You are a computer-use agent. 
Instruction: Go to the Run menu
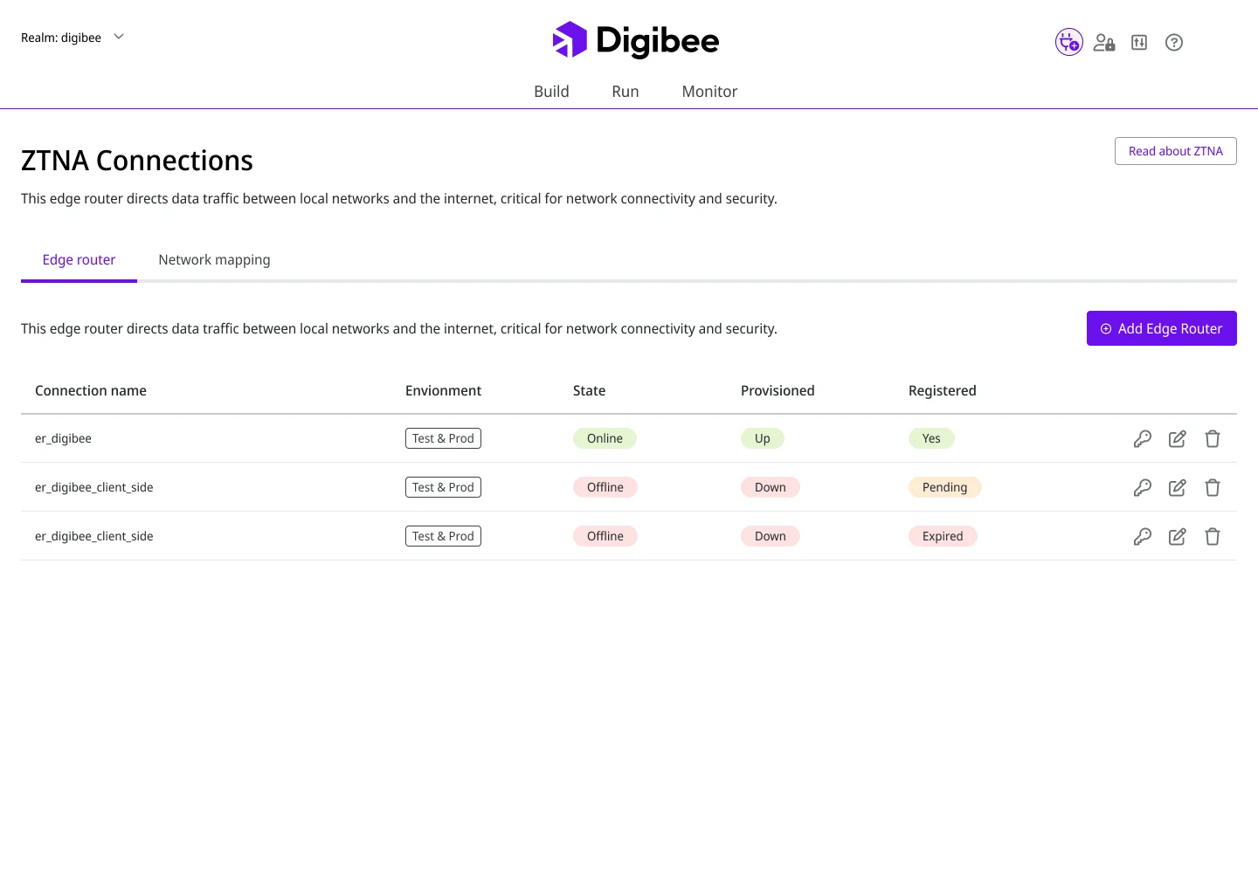click(x=626, y=92)
